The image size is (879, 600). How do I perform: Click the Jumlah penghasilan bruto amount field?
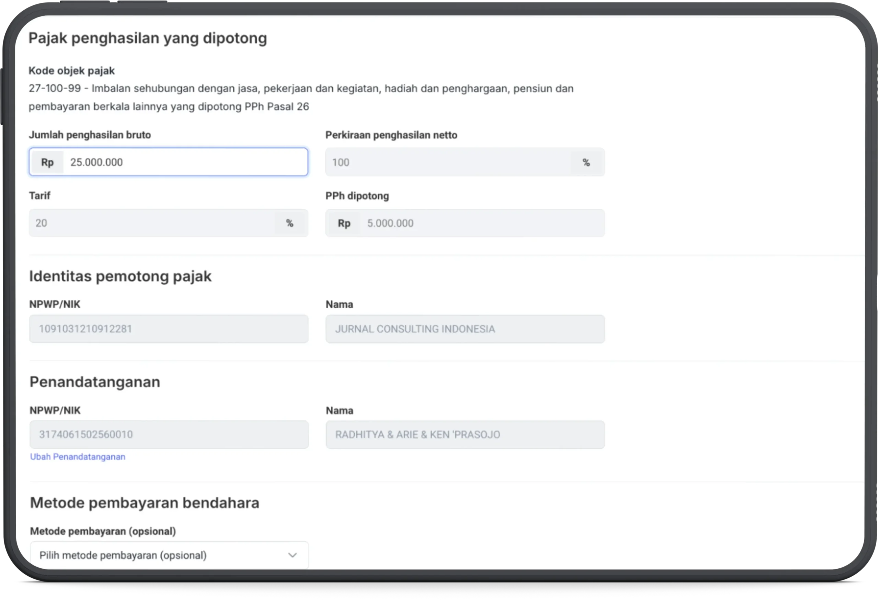click(185, 162)
